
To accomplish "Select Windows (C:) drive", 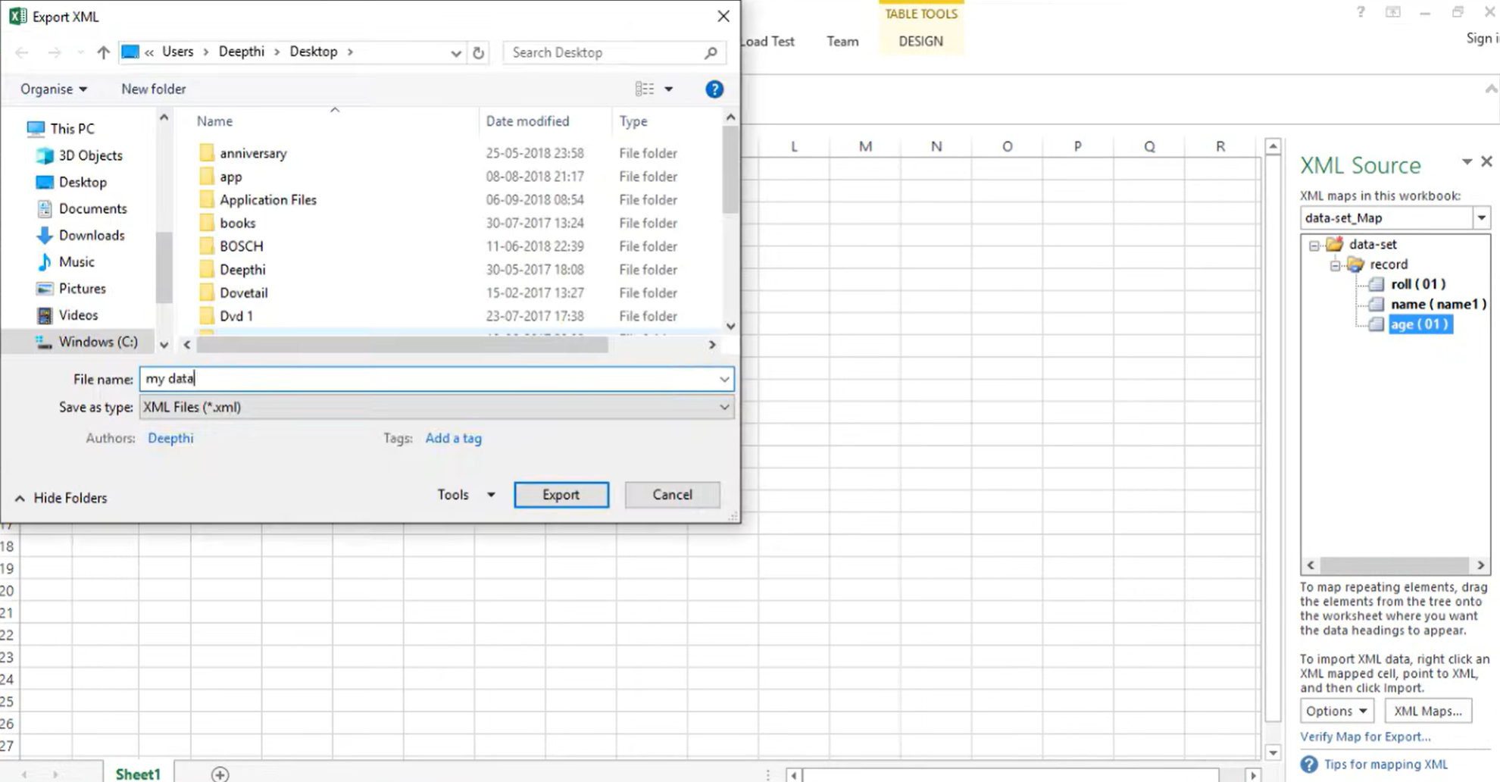I will point(98,342).
